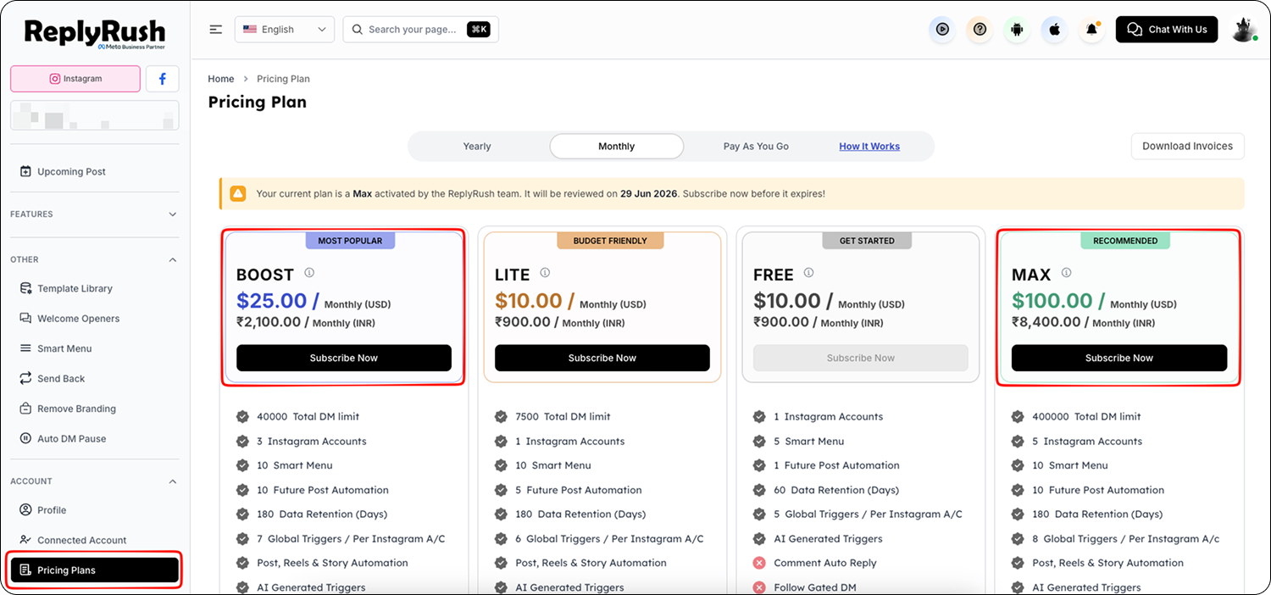Open the Apple app icon
Viewport: 1271px width, 595px height.
pyautogui.click(x=1054, y=30)
